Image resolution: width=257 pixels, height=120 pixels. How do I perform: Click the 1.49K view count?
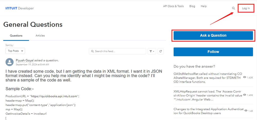(x=250, y=95)
